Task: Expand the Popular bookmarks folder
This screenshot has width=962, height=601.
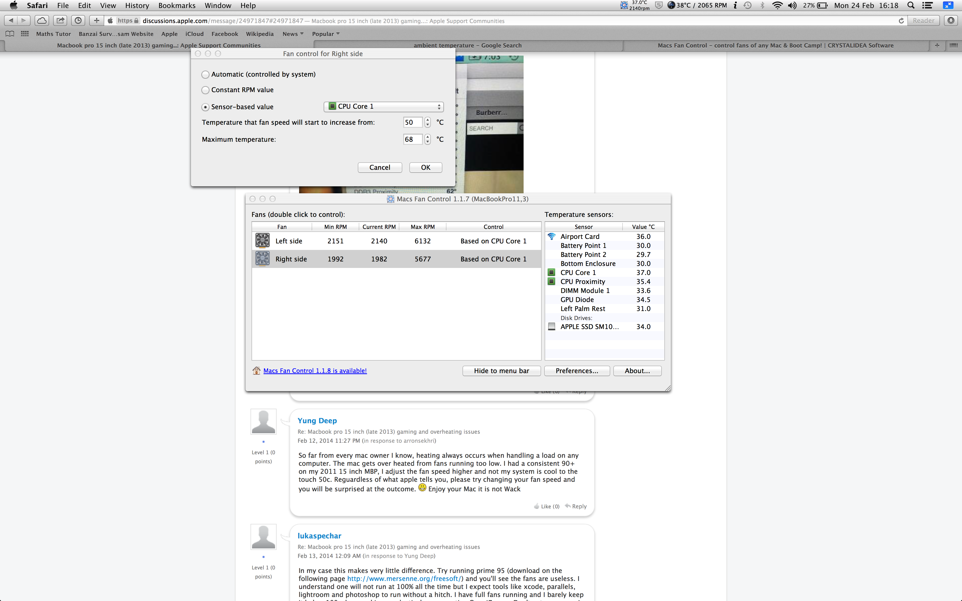Action: [x=325, y=34]
